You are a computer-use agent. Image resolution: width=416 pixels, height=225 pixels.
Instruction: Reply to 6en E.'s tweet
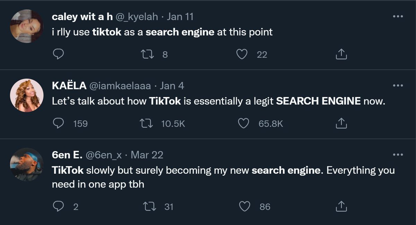(58, 207)
